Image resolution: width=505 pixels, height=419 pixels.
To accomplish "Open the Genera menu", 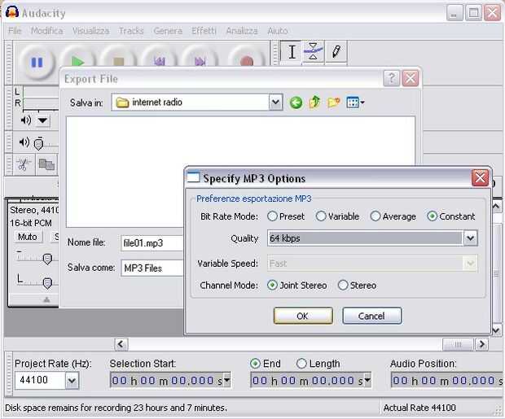I will pos(168,31).
